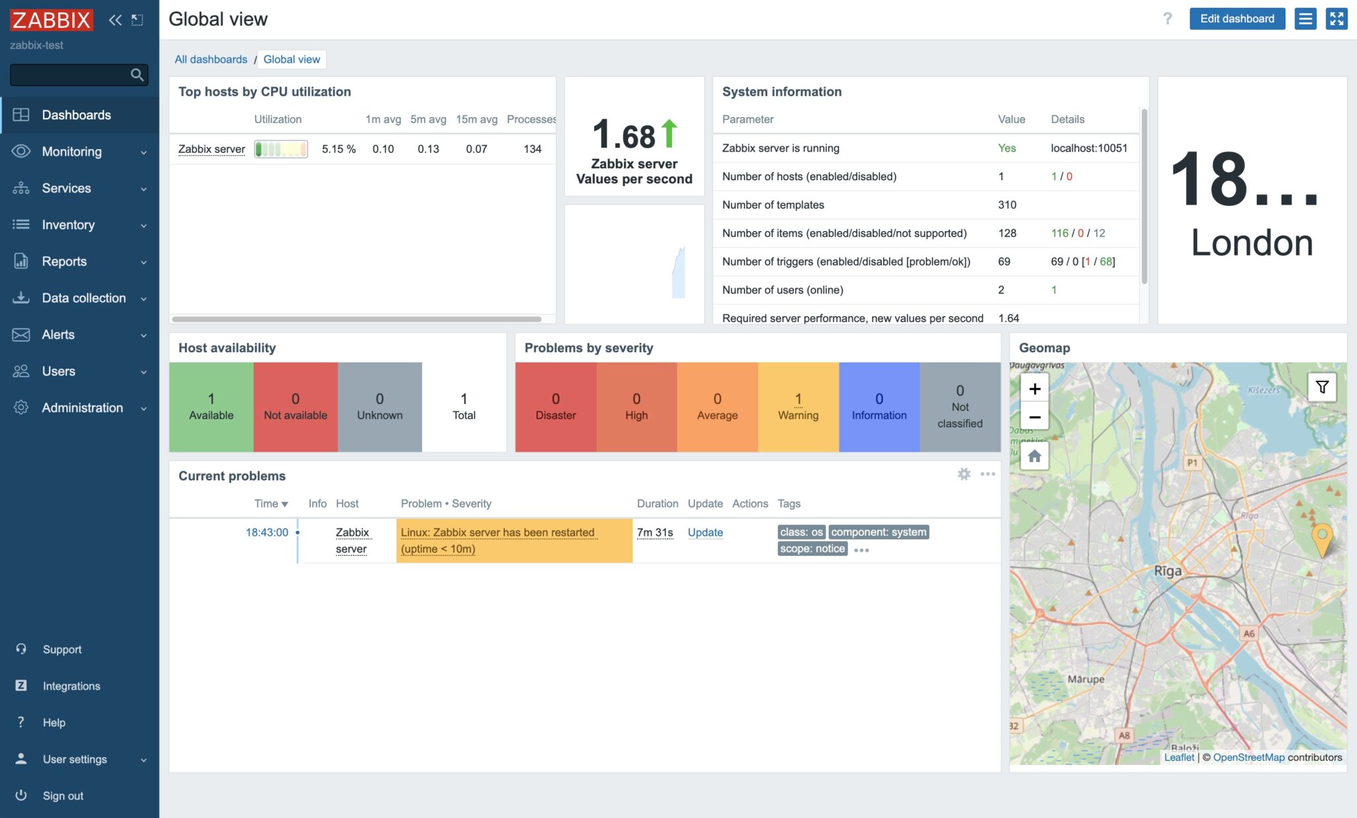Click the Edit dashboard button
Viewport: 1357px width, 818px height.
pos(1237,19)
